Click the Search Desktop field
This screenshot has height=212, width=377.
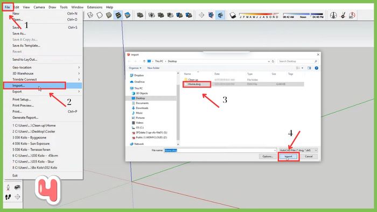(298, 61)
